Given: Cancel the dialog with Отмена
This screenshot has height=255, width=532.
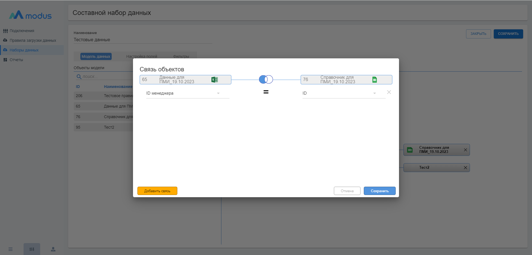Looking at the screenshot, I should coord(347,191).
